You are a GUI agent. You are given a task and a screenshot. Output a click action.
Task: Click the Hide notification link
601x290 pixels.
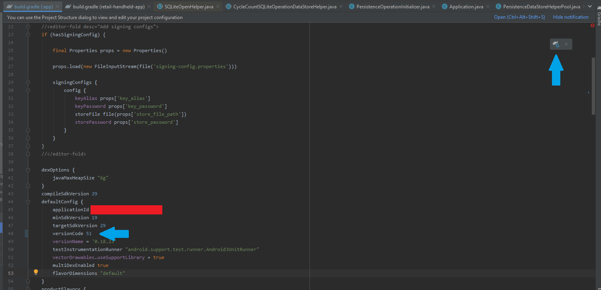[x=570, y=17]
